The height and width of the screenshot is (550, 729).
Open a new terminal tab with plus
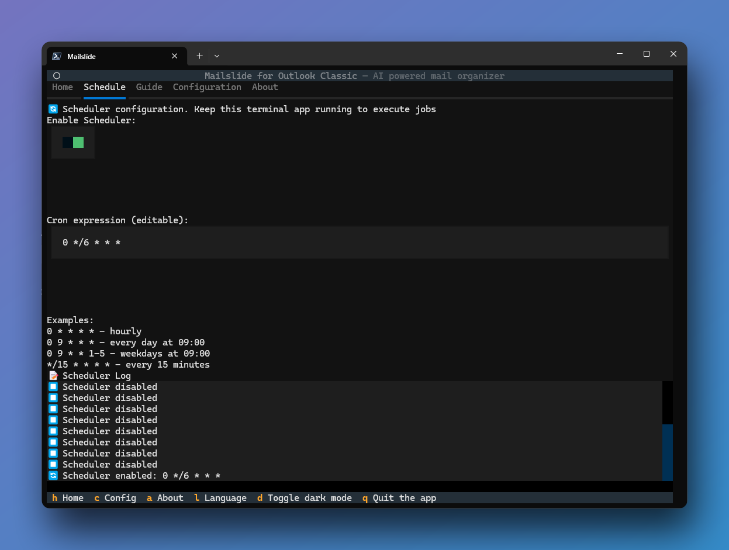pyautogui.click(x=199, y=56)
